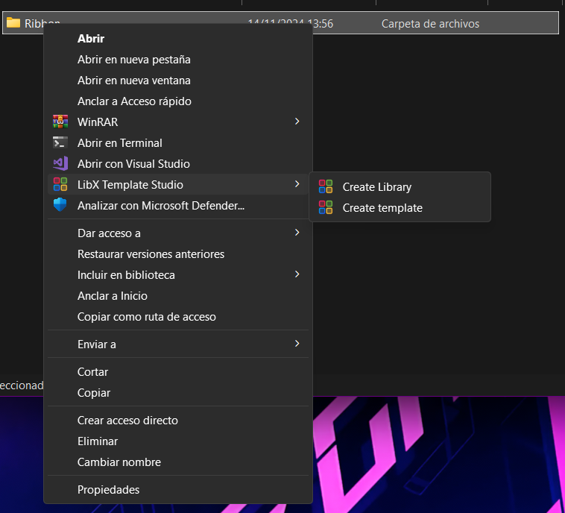Image resolution: width=565 pixels, height=513 pixels.
Task: Click Create Library in the submenu
Action: click(400, 186)
